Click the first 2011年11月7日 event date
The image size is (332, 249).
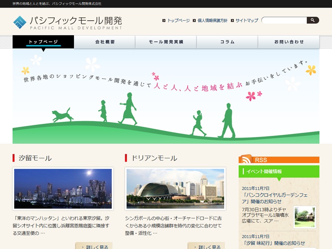click(255, 188)
